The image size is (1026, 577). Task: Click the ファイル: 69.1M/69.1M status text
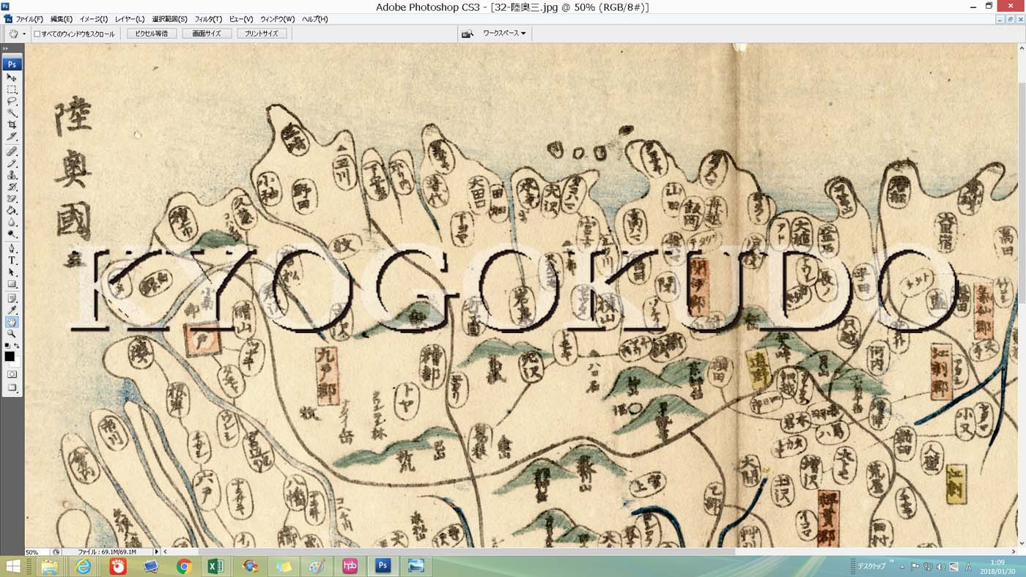click(107, 551)
